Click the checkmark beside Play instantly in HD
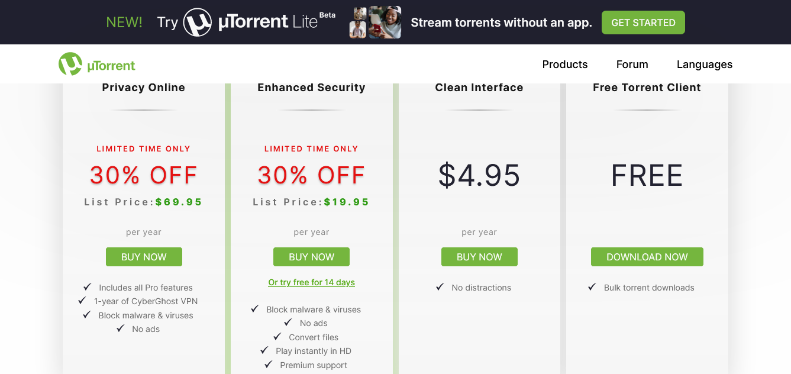 tap(264, 350)
